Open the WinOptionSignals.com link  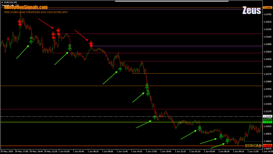click(26, 8)
